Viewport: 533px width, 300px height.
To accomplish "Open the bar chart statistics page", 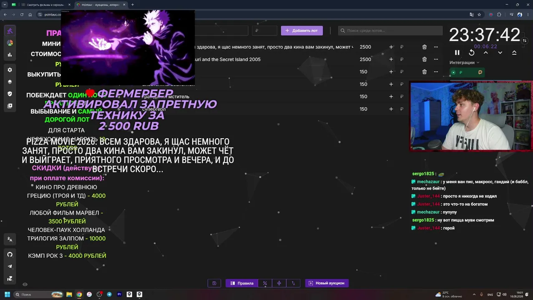I will (10, 55).
